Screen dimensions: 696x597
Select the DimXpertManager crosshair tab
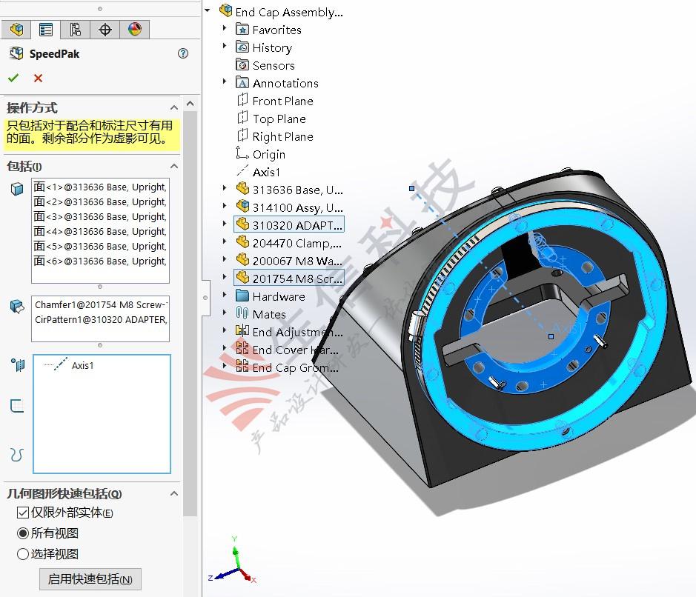tap(105, 29)
